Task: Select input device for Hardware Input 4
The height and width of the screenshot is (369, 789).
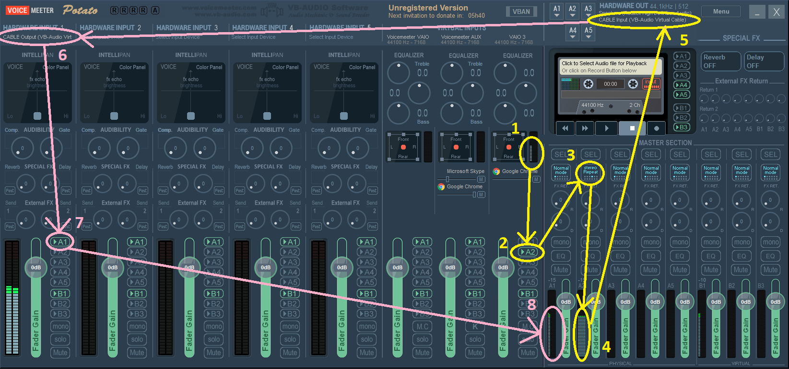Action: tap(253, 37)
